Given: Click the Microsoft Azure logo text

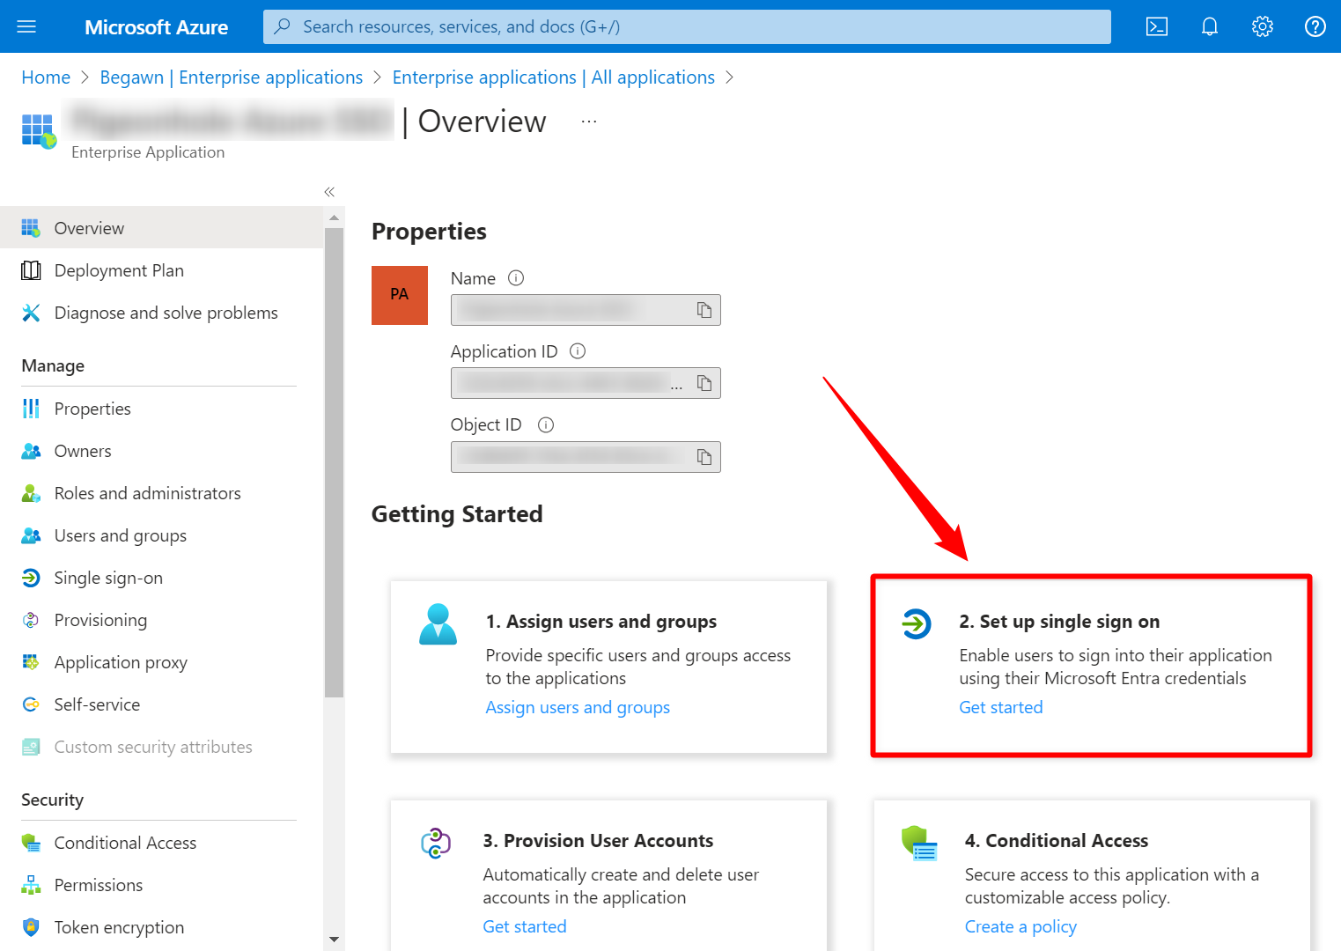Looking at the screenshot, I should click(156, 27).
